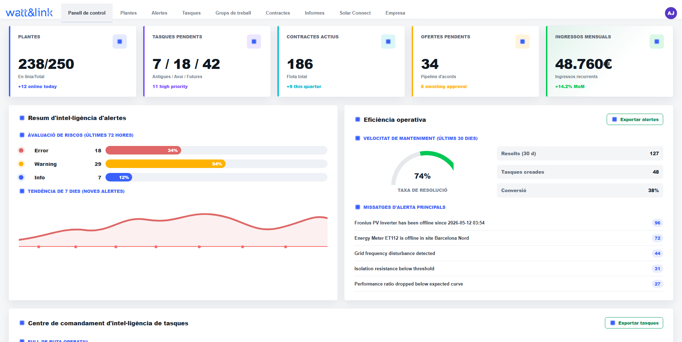Click the +14.2% MoM indicator
This screenshot has height=342, width=682.
point(570,87)
